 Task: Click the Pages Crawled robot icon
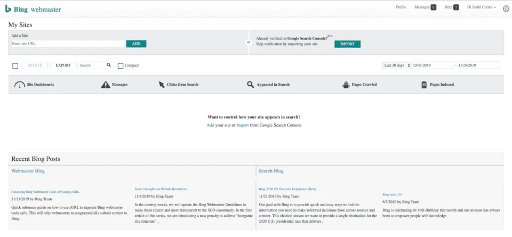[x=346, y=85]
